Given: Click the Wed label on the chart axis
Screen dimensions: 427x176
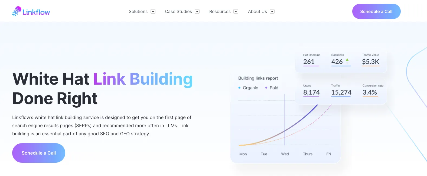Looking at the screenshot, I should pos(285,154).
